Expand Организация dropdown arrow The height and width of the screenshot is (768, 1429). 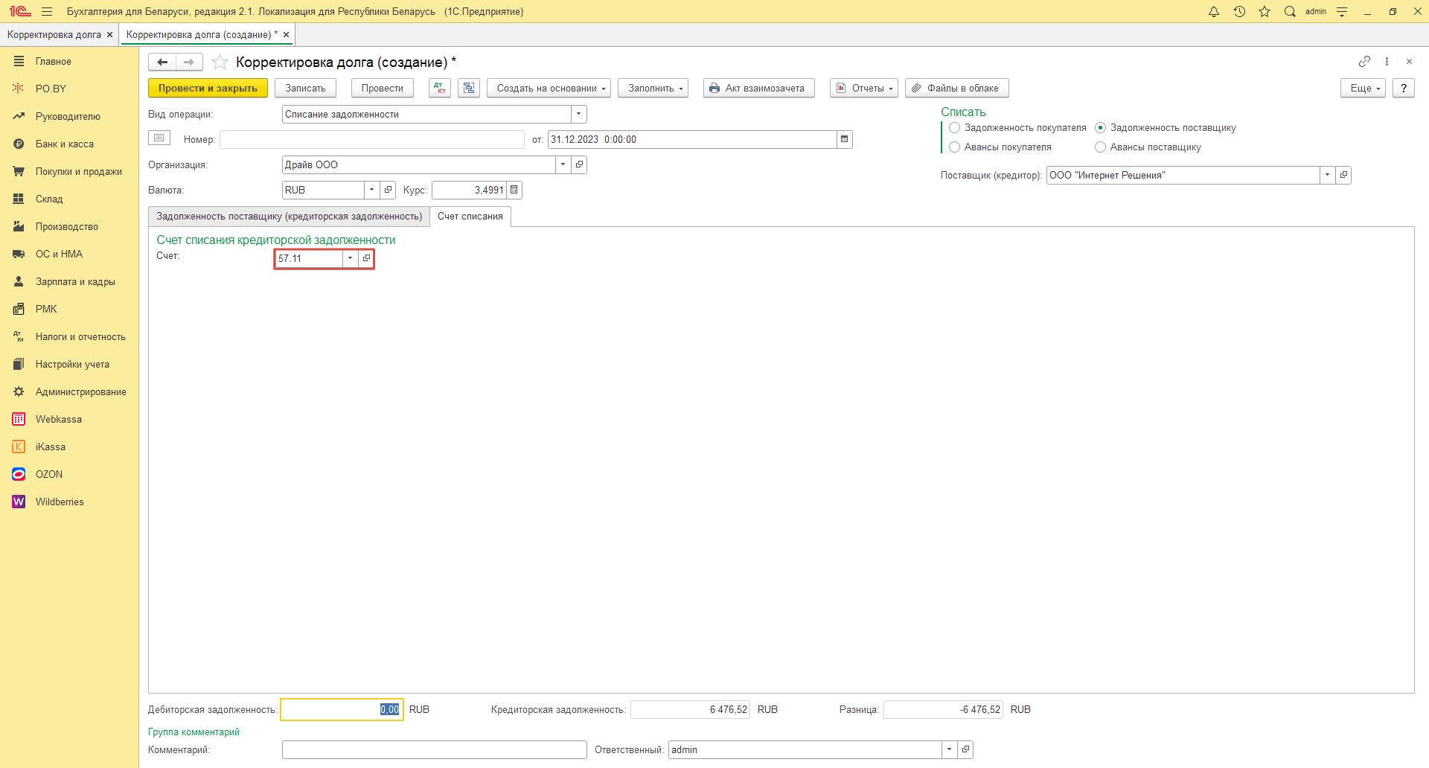pos(563,164)
